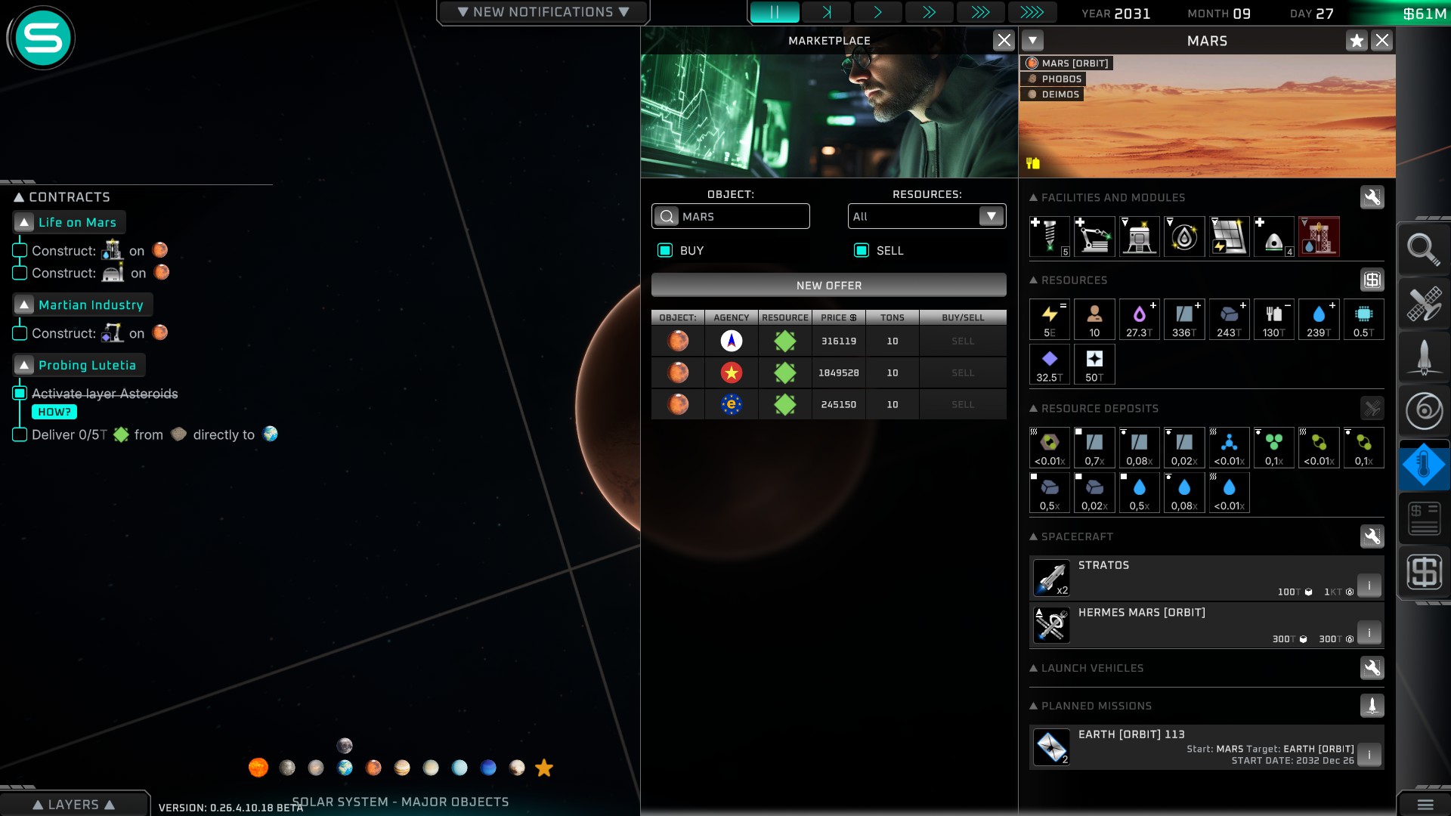Open the Resources All dropdown
This screenshot has width=1451, height=816.
[927, 217]
